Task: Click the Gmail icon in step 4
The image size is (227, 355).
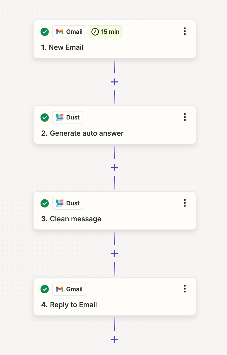Action: click(x=60, y=289)
